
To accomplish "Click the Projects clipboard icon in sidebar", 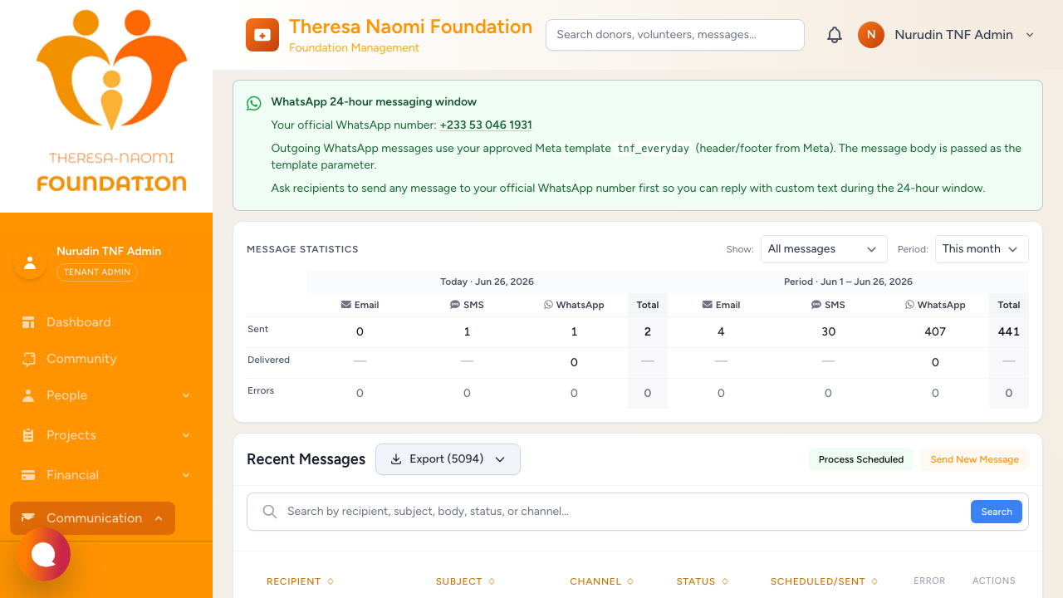I will [x=29, y=435].
